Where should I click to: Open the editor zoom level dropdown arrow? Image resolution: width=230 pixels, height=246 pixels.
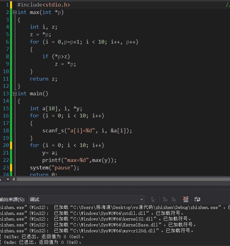[x=8, y=179]
